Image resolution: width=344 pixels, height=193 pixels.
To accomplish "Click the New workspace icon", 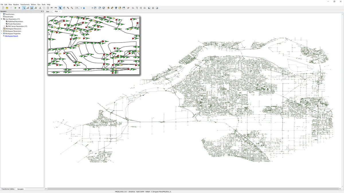I will (3, 8).
